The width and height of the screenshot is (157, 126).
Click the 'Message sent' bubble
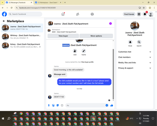click(x=60, y=74)
